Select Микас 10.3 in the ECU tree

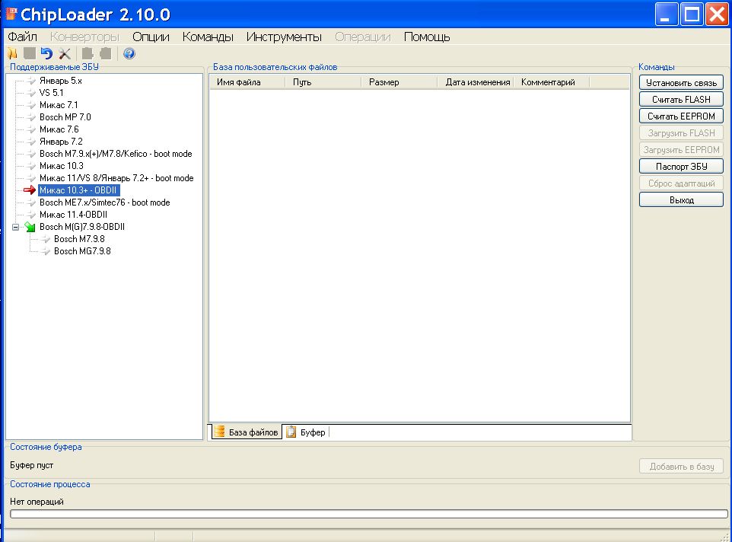click(62, 166)
